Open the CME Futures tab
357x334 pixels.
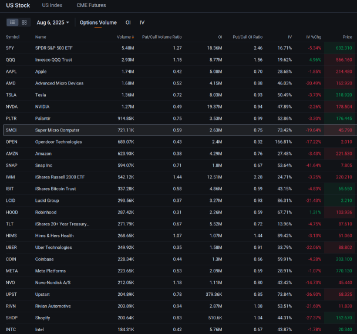(x=91, y=5)
